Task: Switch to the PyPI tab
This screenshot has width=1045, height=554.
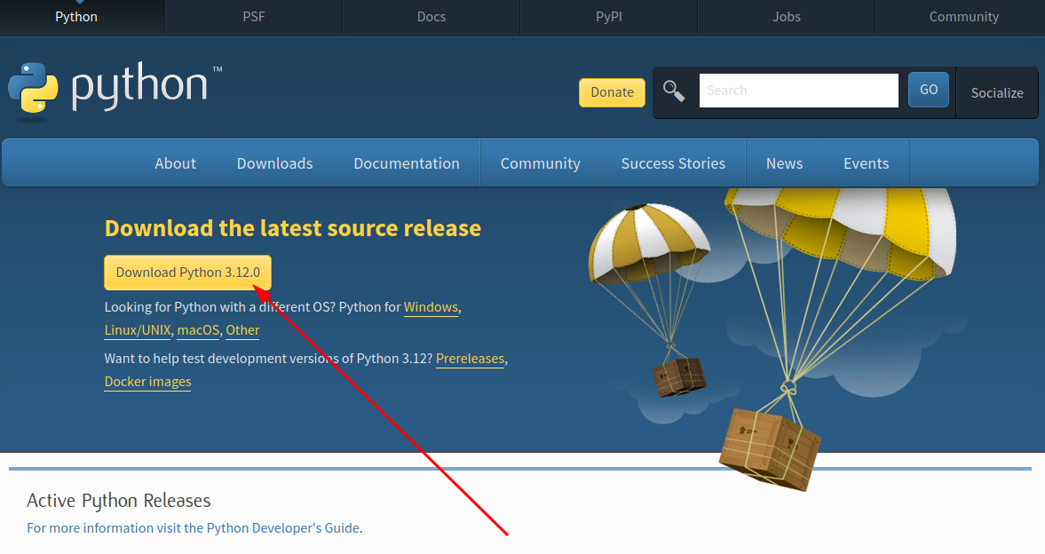Action: pos(608,16)
